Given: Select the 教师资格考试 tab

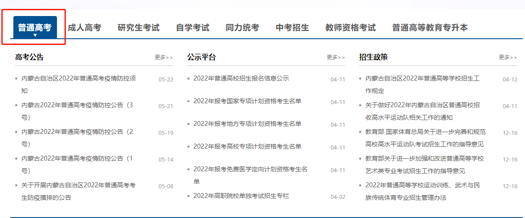Looking at the screenshot, I should (x=351, y=28).
